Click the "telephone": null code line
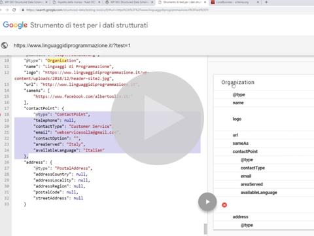This screenshot has width=314, height=236. click(54, 121)
